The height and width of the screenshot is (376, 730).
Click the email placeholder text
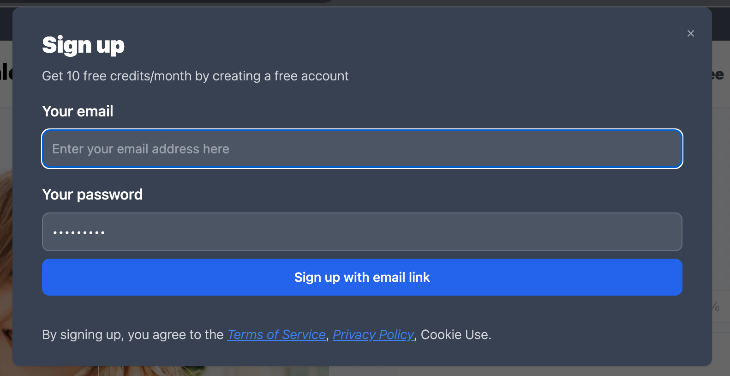[x=141, y=149]
